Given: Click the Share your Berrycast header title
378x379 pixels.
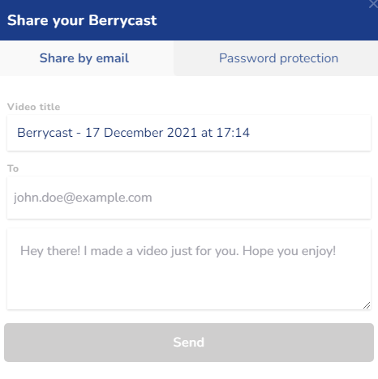Looking at the screenshot, I should pos(82,20).
